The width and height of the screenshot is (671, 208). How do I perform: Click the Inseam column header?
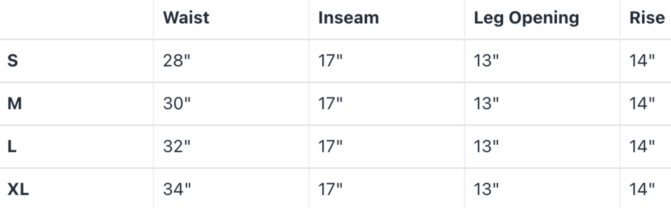(348, 18)
